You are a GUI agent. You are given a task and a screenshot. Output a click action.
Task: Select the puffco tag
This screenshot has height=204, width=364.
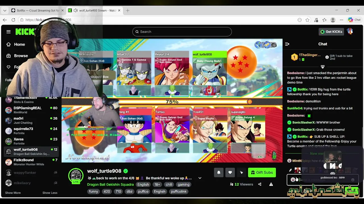pyautogui.click(x=143, y=192)
